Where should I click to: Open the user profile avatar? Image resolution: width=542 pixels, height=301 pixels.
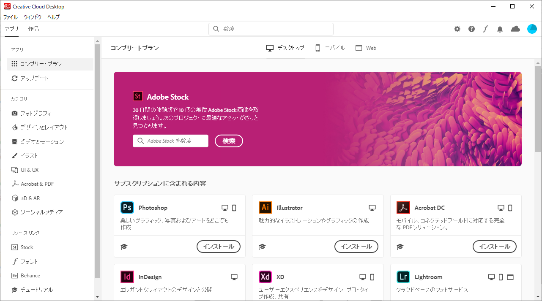[532, 29]
